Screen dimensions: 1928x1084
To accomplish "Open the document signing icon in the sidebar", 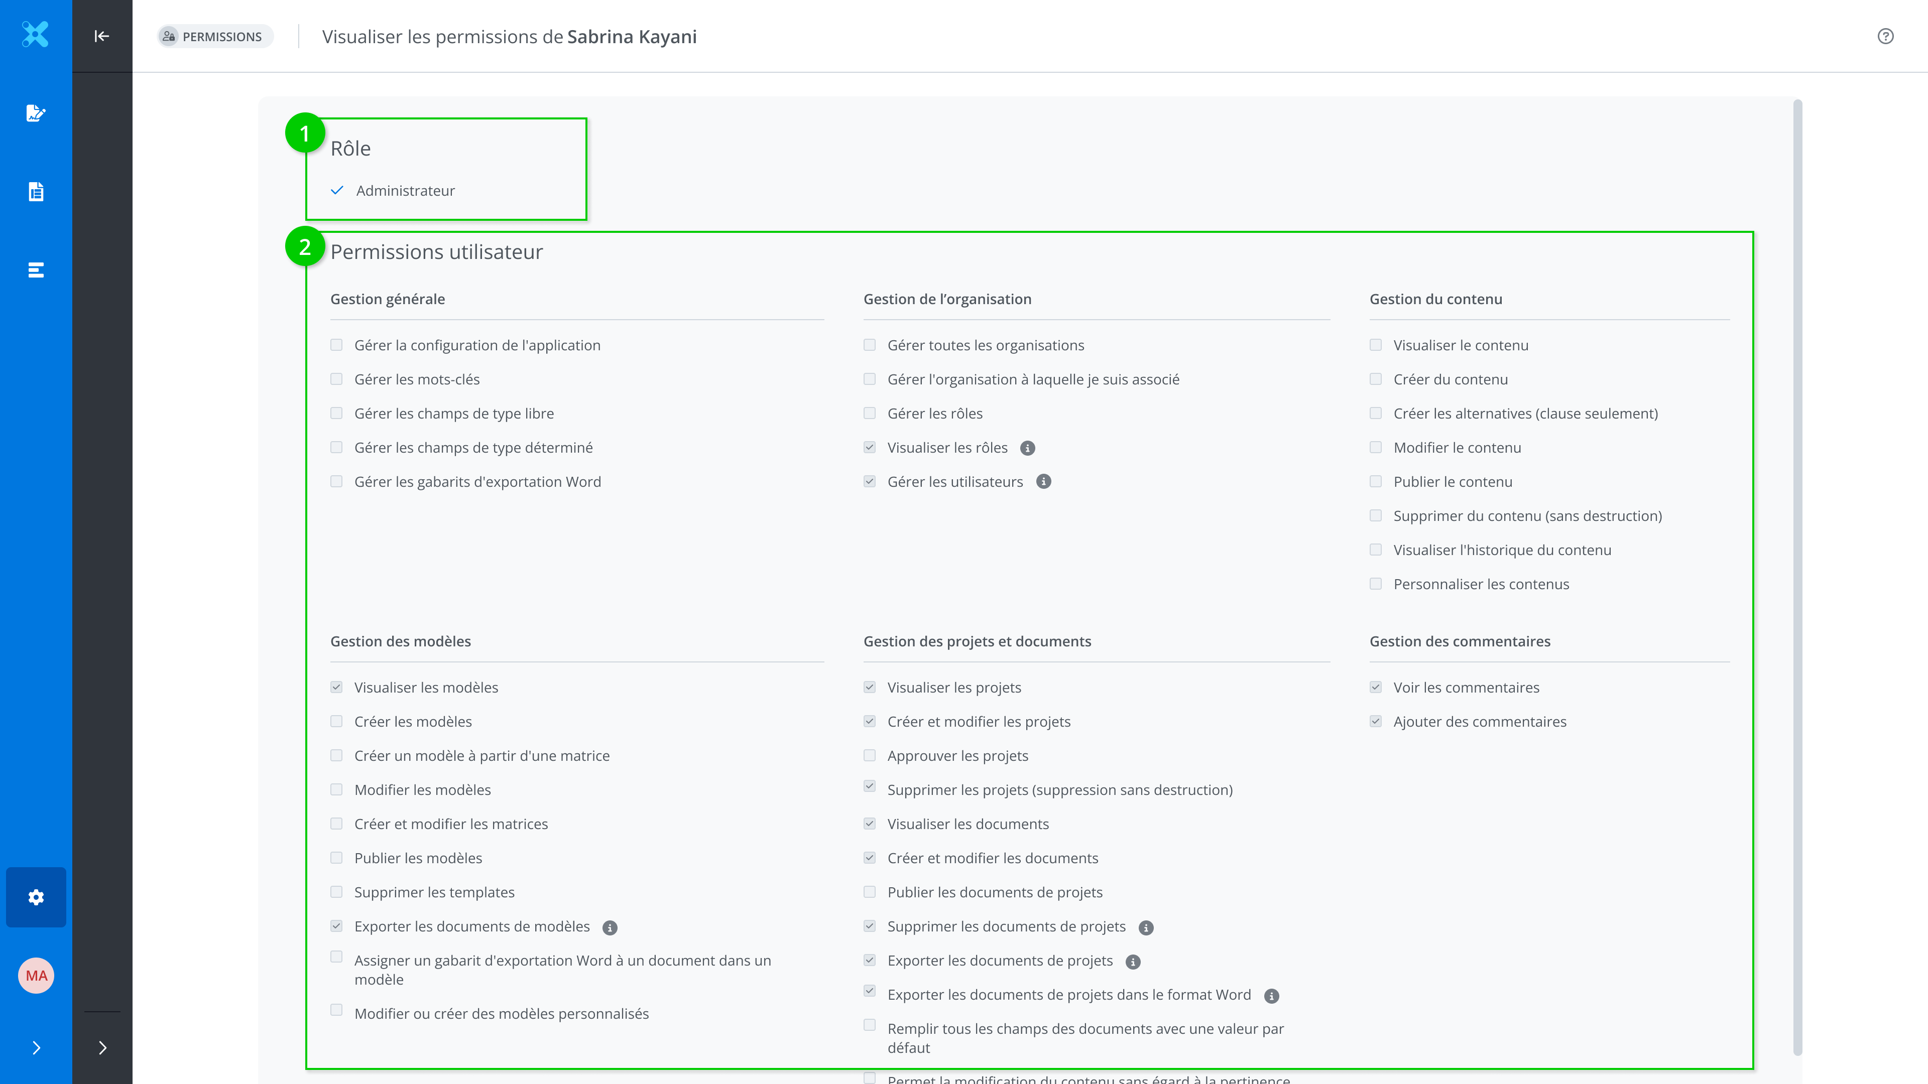I will point(35,113).
